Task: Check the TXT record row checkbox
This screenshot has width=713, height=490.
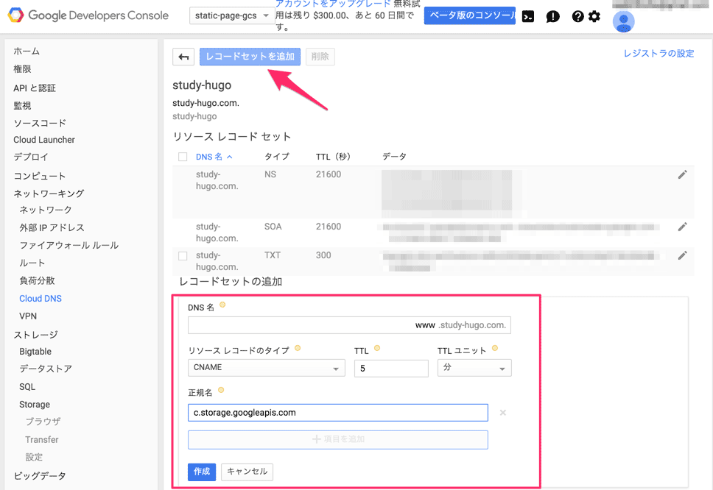Action: pos(183,256)
